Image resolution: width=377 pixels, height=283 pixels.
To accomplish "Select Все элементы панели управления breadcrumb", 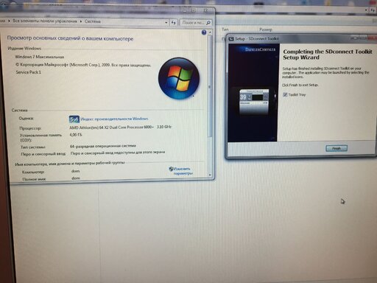I will tap(45, 21).
